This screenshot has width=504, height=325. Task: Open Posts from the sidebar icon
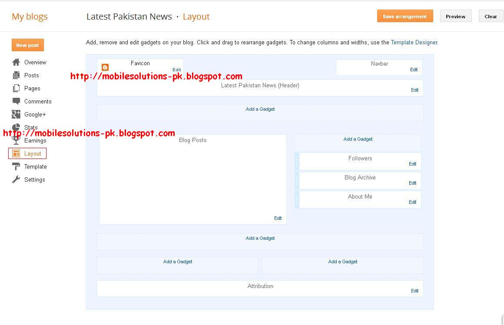click(x=16, y=75)
